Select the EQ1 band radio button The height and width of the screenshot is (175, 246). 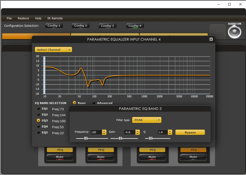point(38,108)
